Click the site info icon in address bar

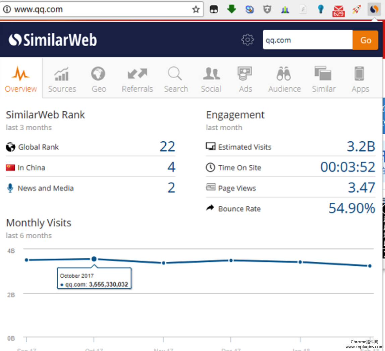(x=7, y=9)
